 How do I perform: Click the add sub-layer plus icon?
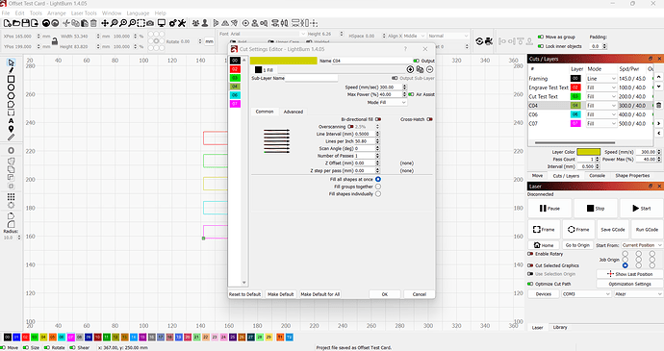point(410,69)
